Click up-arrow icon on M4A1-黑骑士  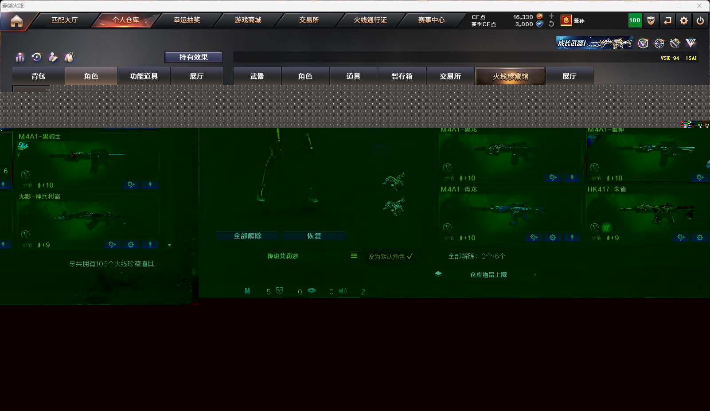150,184
